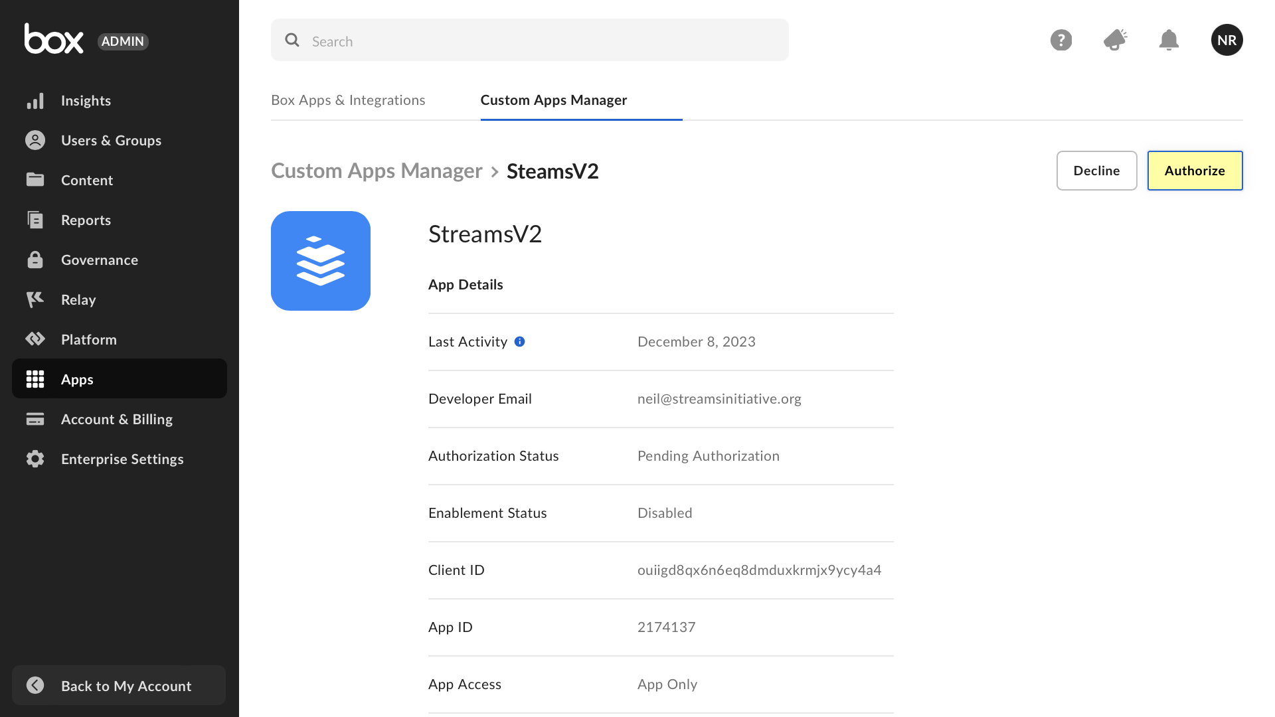1275x717 pixels.
Task: Click the back arrow icon at sidebar bottom
Action: point(35,685)
